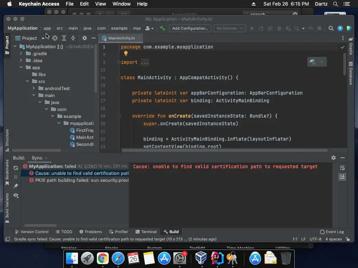
Task: Open the Build Variants side panel
Action: point(7,208)
